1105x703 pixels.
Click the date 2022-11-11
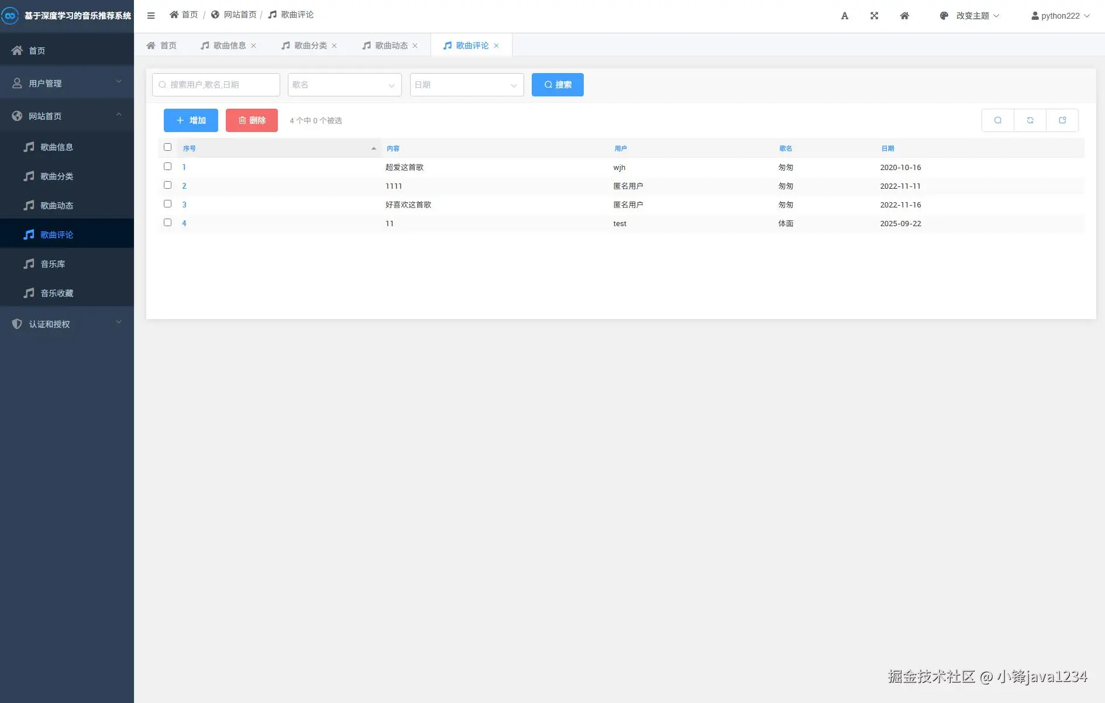click(900, 186)
